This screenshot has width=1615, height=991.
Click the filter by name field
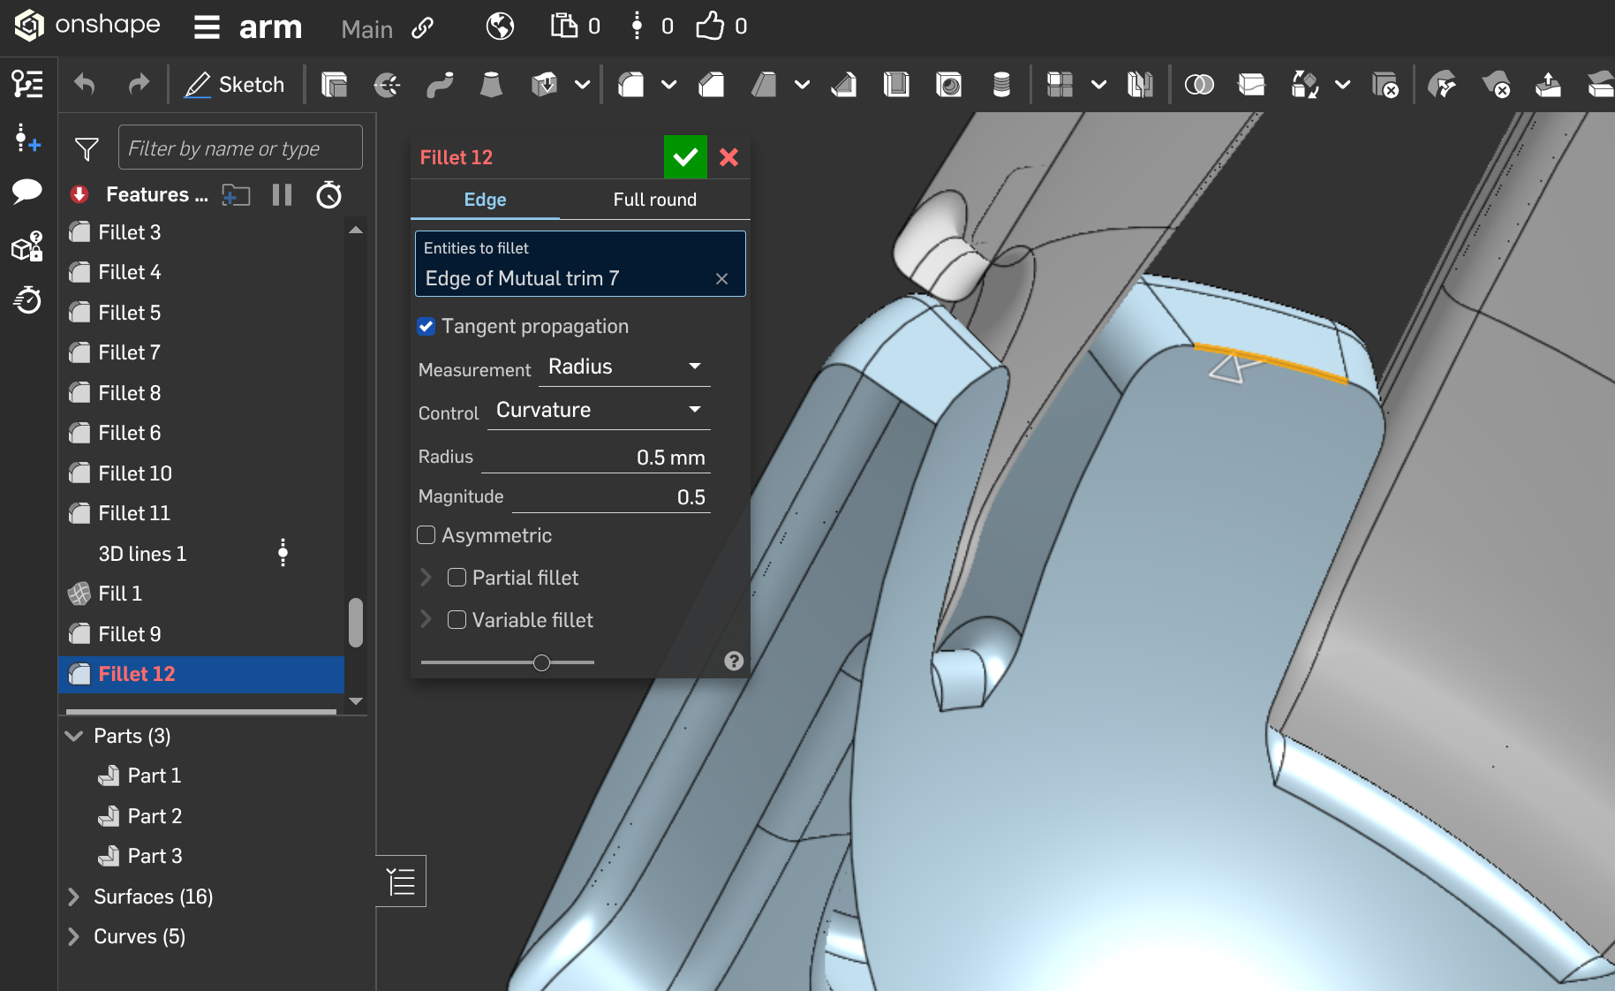(x=240, y=148)
